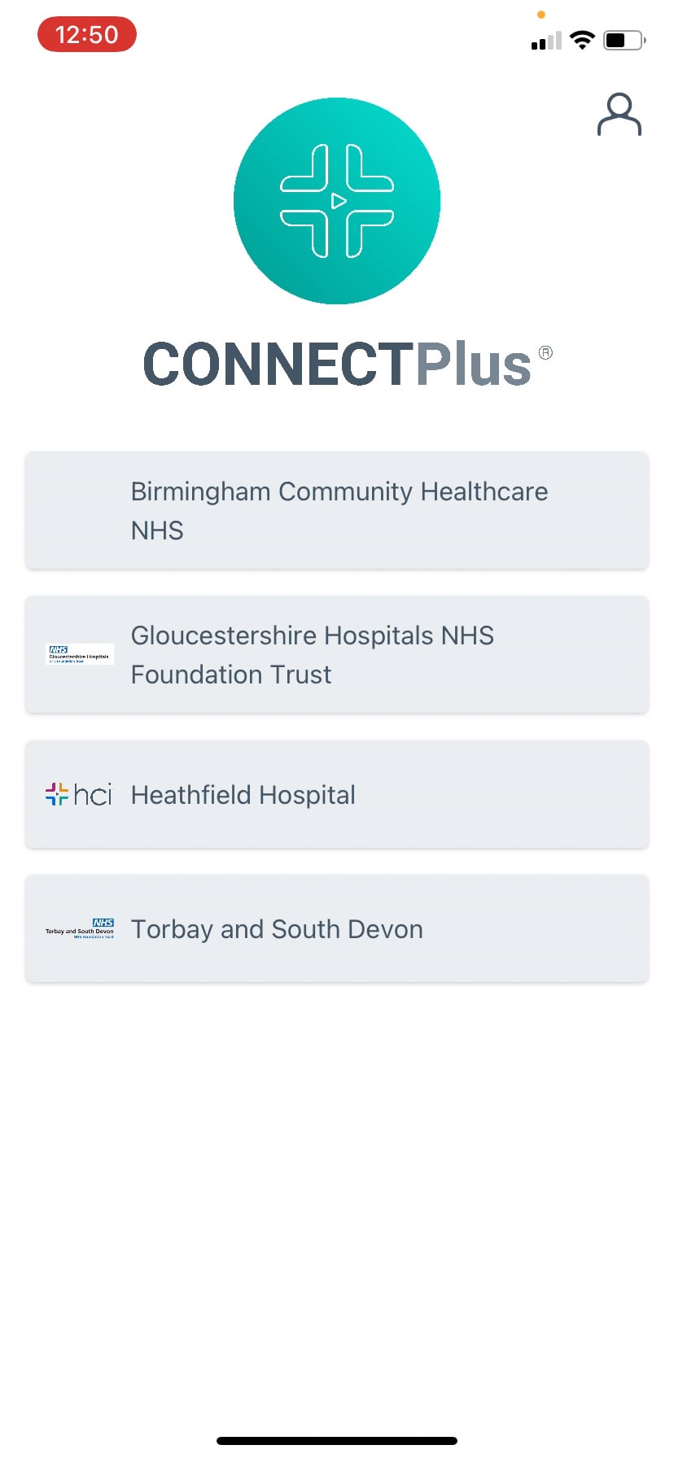The height and width of the screenshot is (1458, 674).
Task: Choose Heathfield Hospital from the list
Action: coord(337,795)
